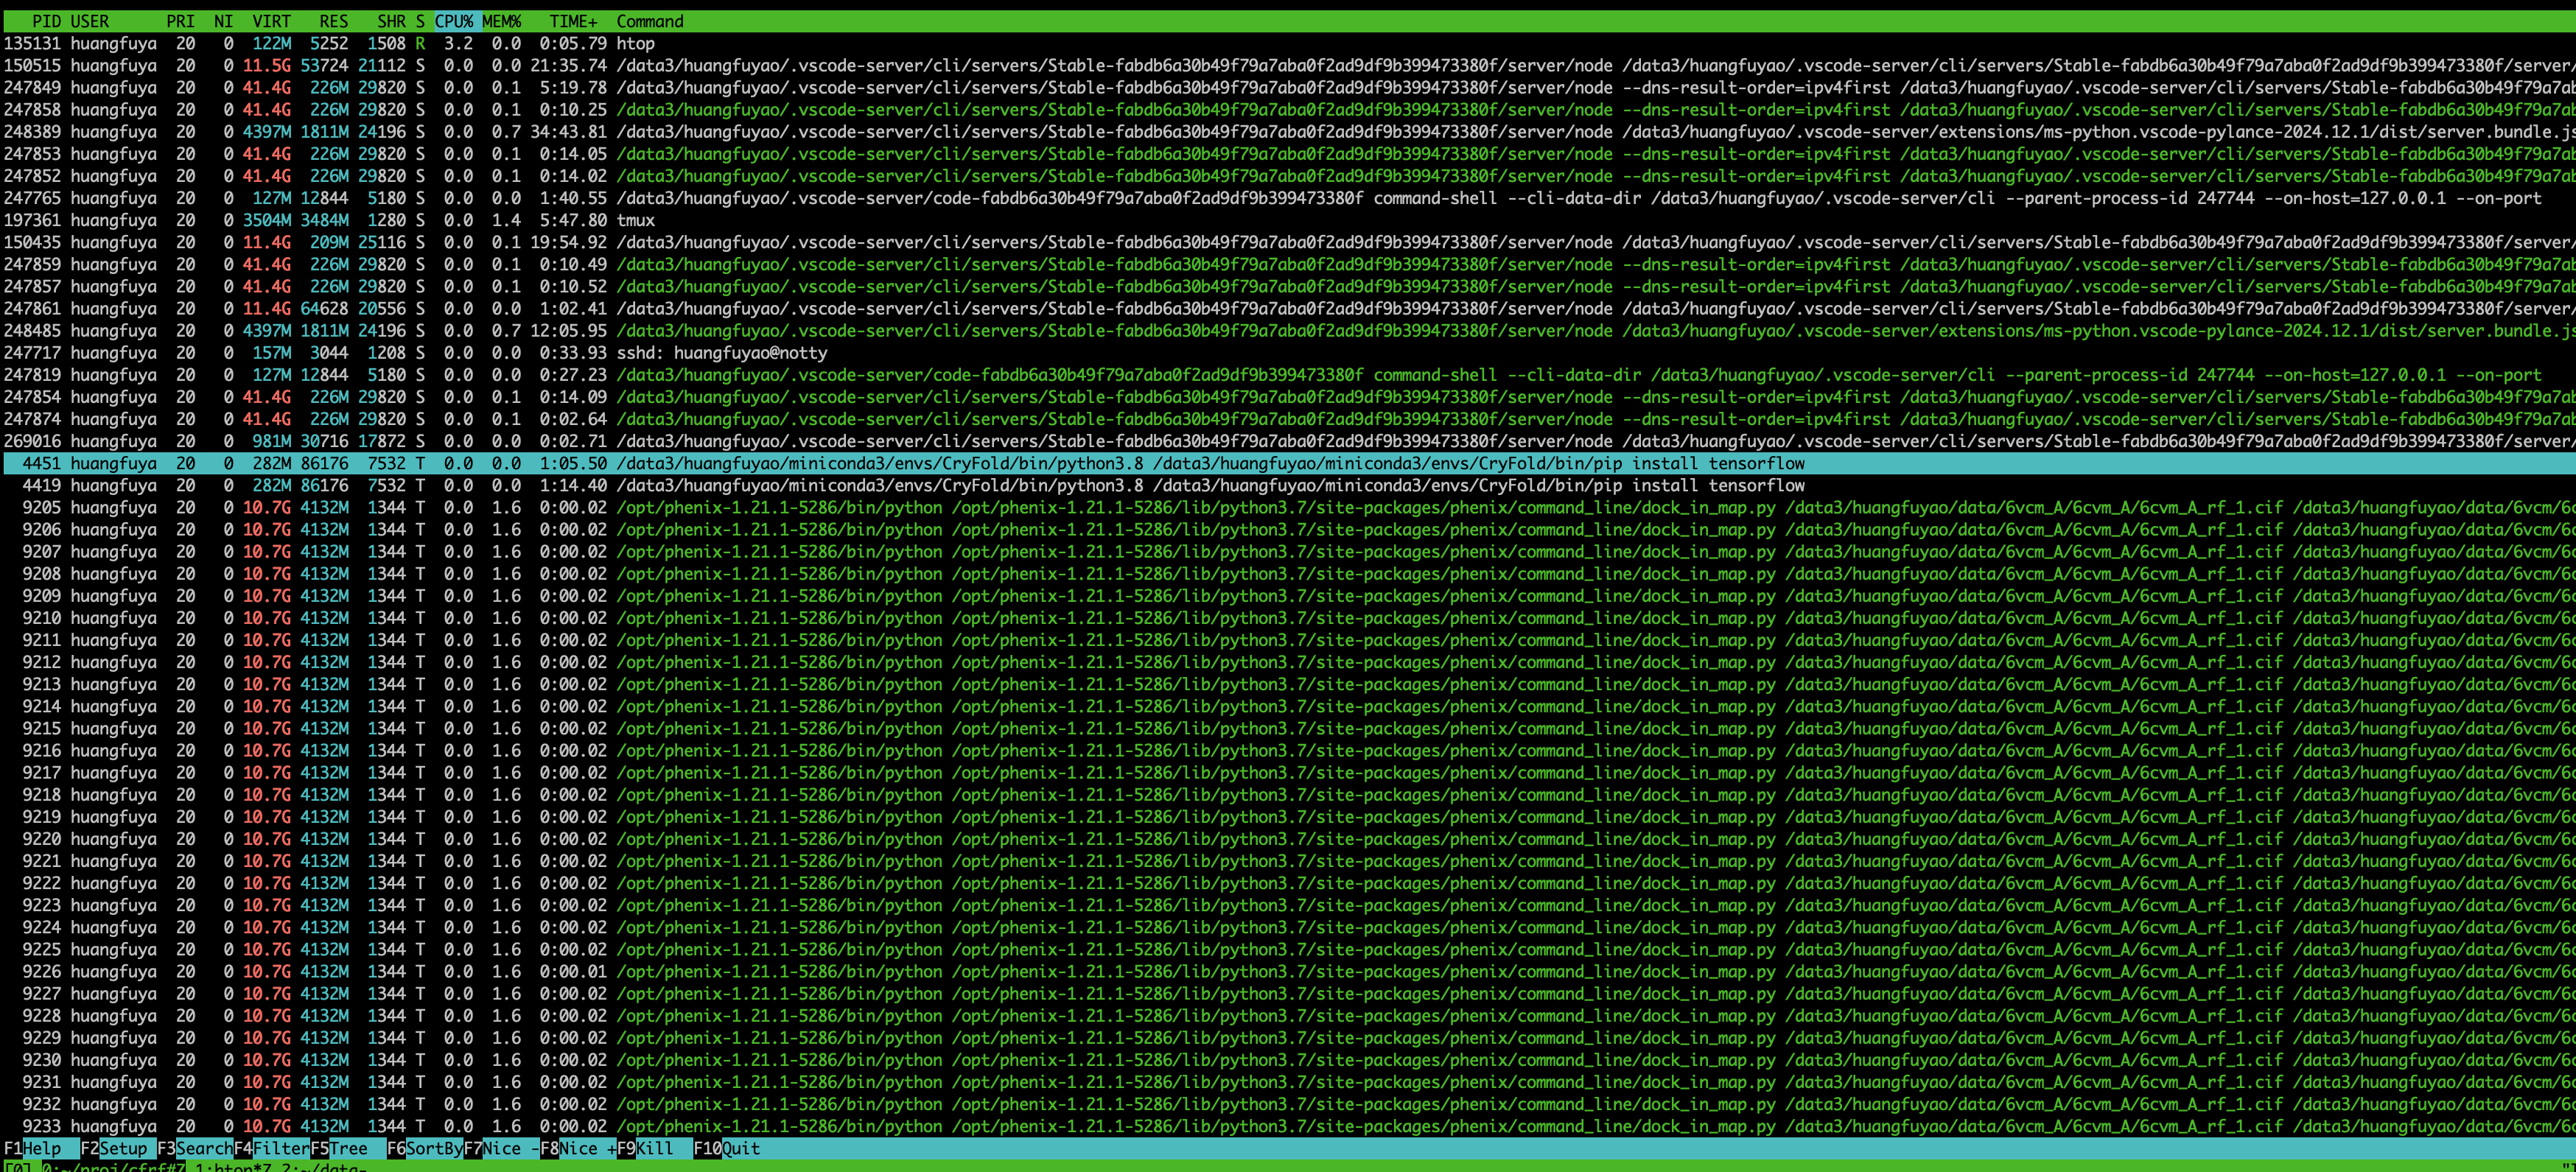The image size is (2576, 1172).
Task: Click the Command column header
Action: click(650, 21)
